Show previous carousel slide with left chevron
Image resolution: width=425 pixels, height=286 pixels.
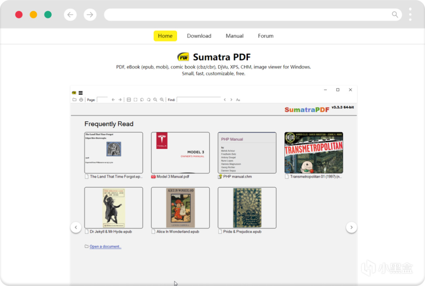coord(76,227)
